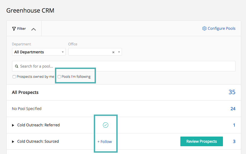Check Prospects owned by me

pos(14,77)
